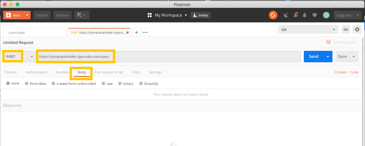Open the new window options icon
365x146 pixels.
click(82, 15)
